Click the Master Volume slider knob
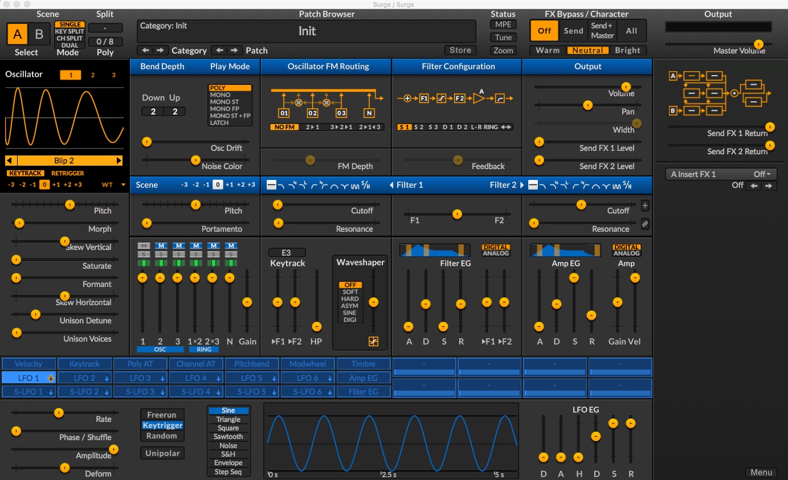 (758, 44)
